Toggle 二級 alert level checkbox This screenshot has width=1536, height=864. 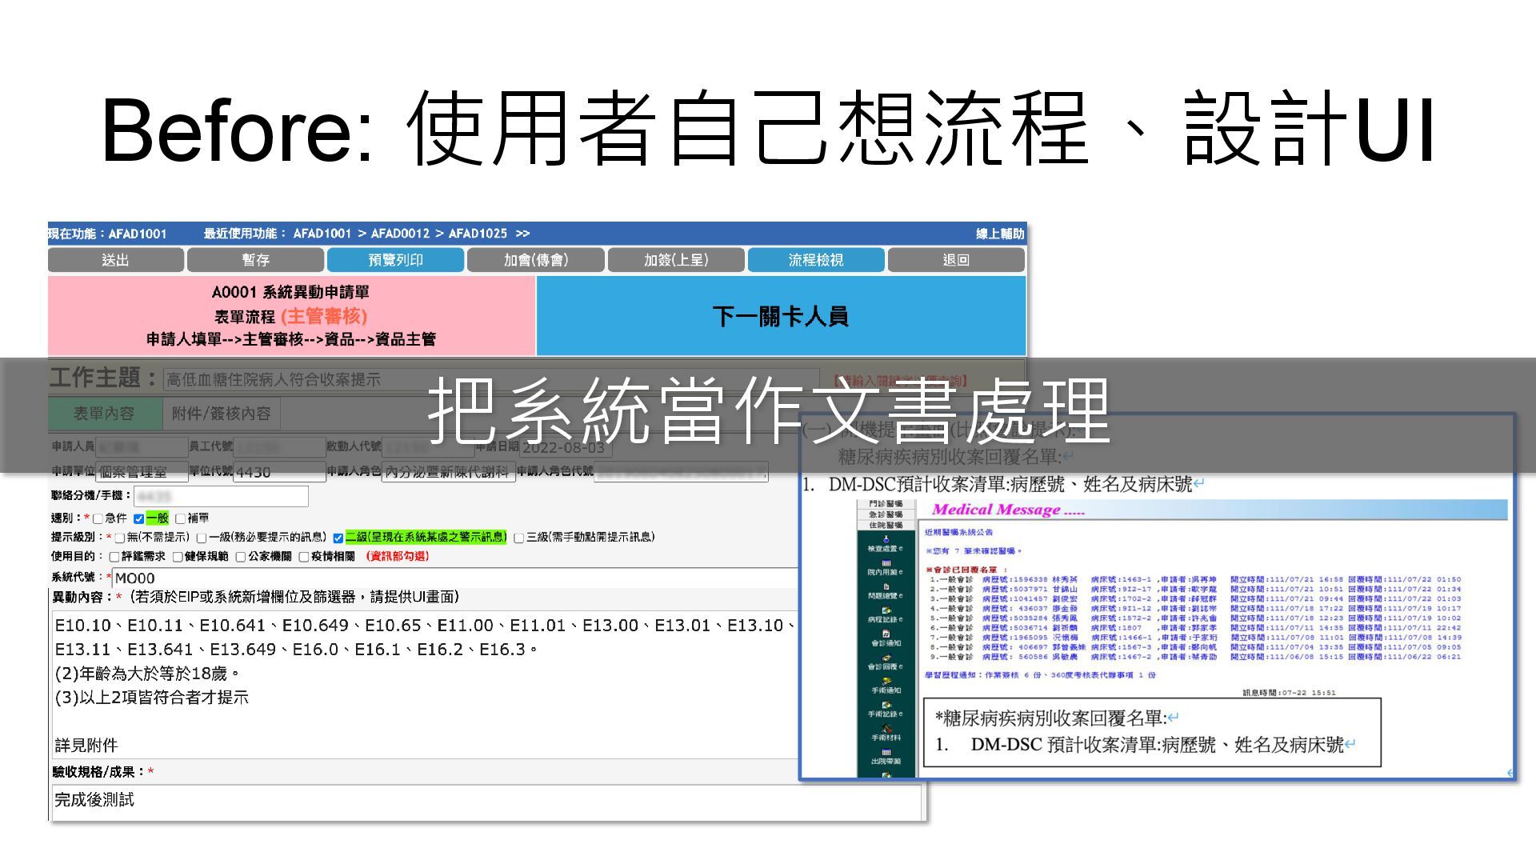[x=338, y=538]
